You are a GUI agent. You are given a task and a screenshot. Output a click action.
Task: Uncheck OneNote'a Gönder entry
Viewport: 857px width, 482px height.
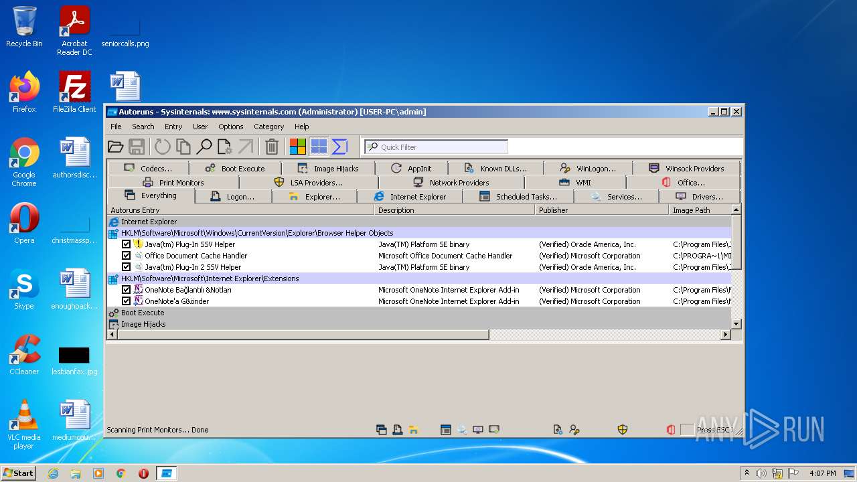[x=126, y=301]
